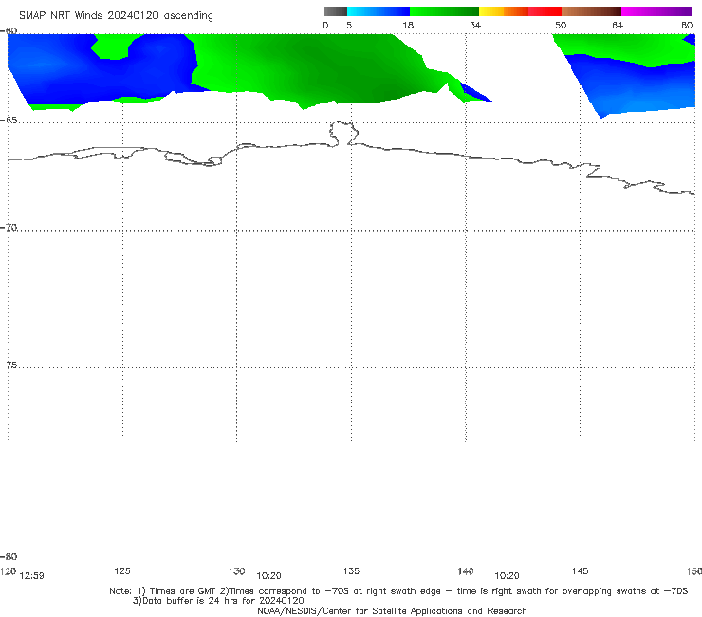Viewport: 702px width, 617px height.
Task: Click the 10:20 time label beside longitude 130
Action: (x=268, y=576)
